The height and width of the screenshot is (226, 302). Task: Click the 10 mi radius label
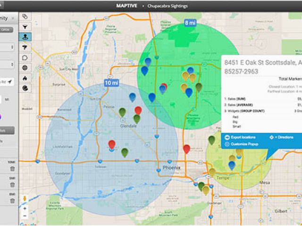pyautogui.click(x=111, y=83)
